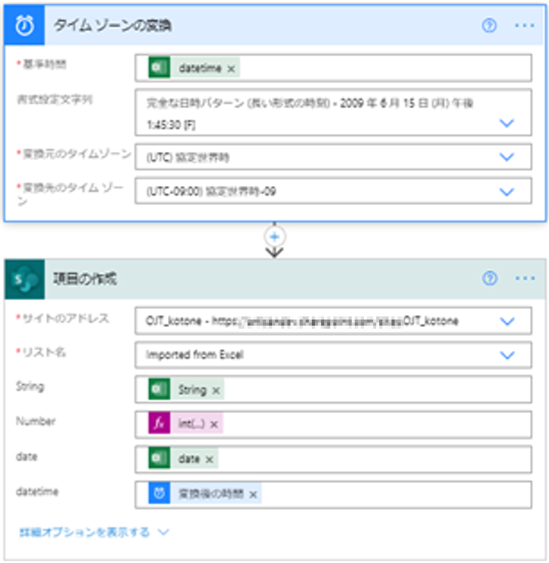Screen dimensions: 549x563
Task: Expand the リスト名 dropdown
Action: click(506, 355)
